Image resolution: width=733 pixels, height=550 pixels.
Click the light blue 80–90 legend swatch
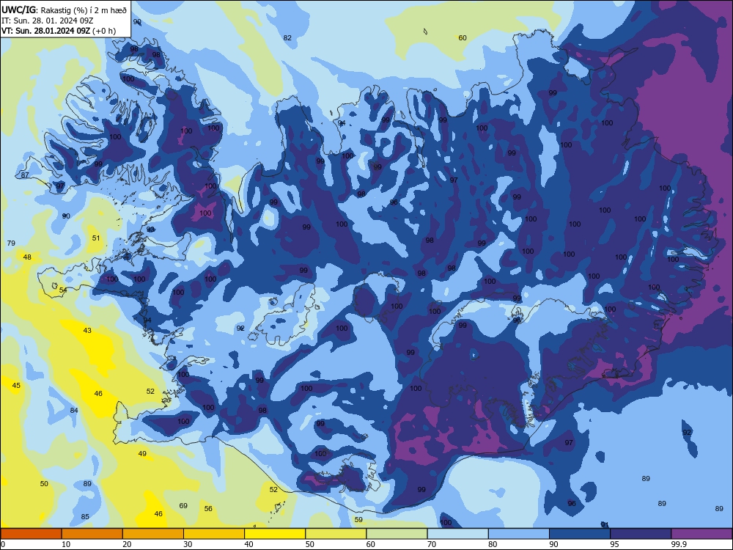click(x=519, y=534)
